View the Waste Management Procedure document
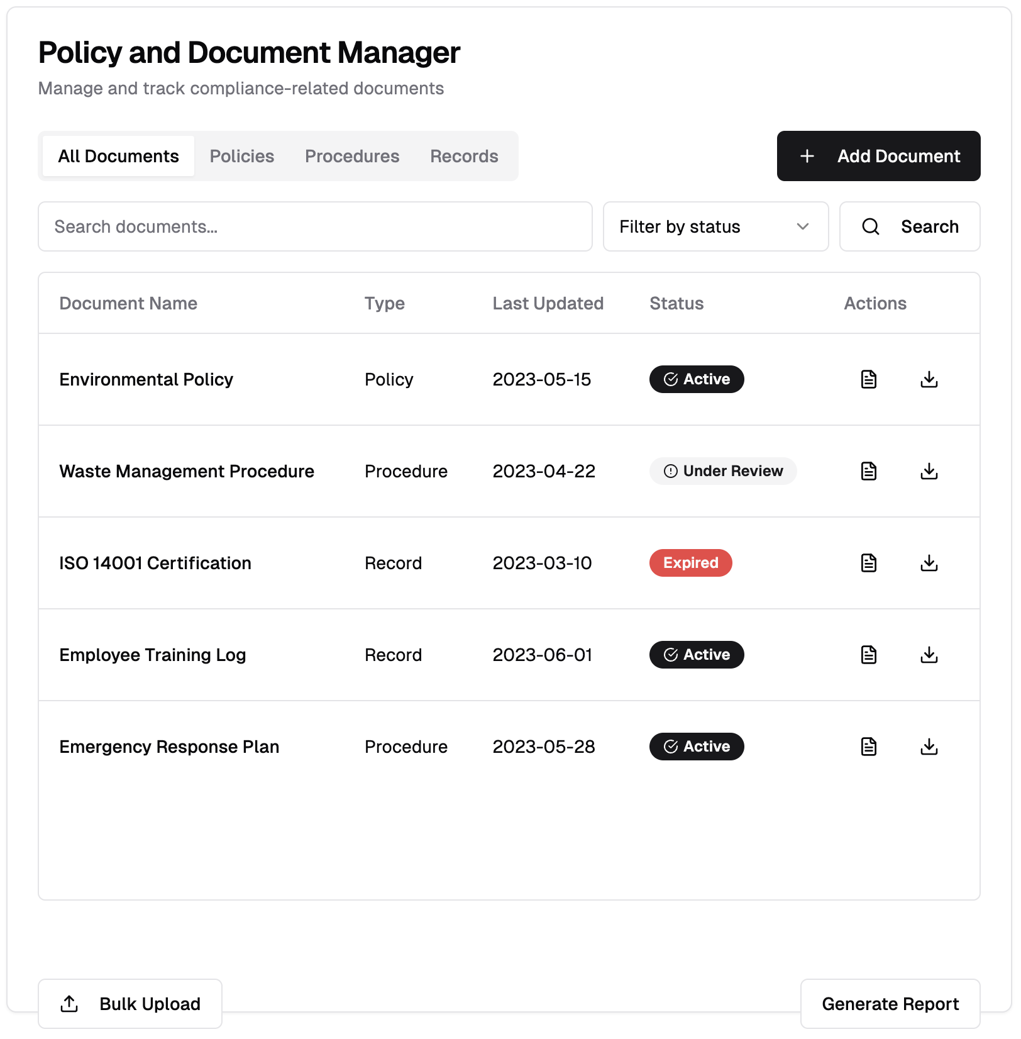 (x=868, y=471)
